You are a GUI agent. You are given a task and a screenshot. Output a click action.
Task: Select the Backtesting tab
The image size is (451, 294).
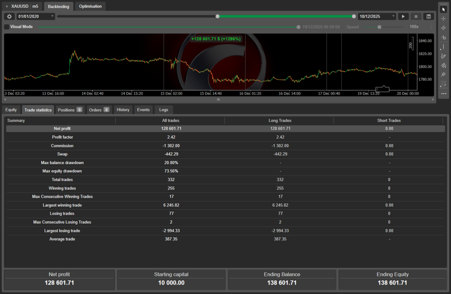pyautogui.click(x=58, y=6)
